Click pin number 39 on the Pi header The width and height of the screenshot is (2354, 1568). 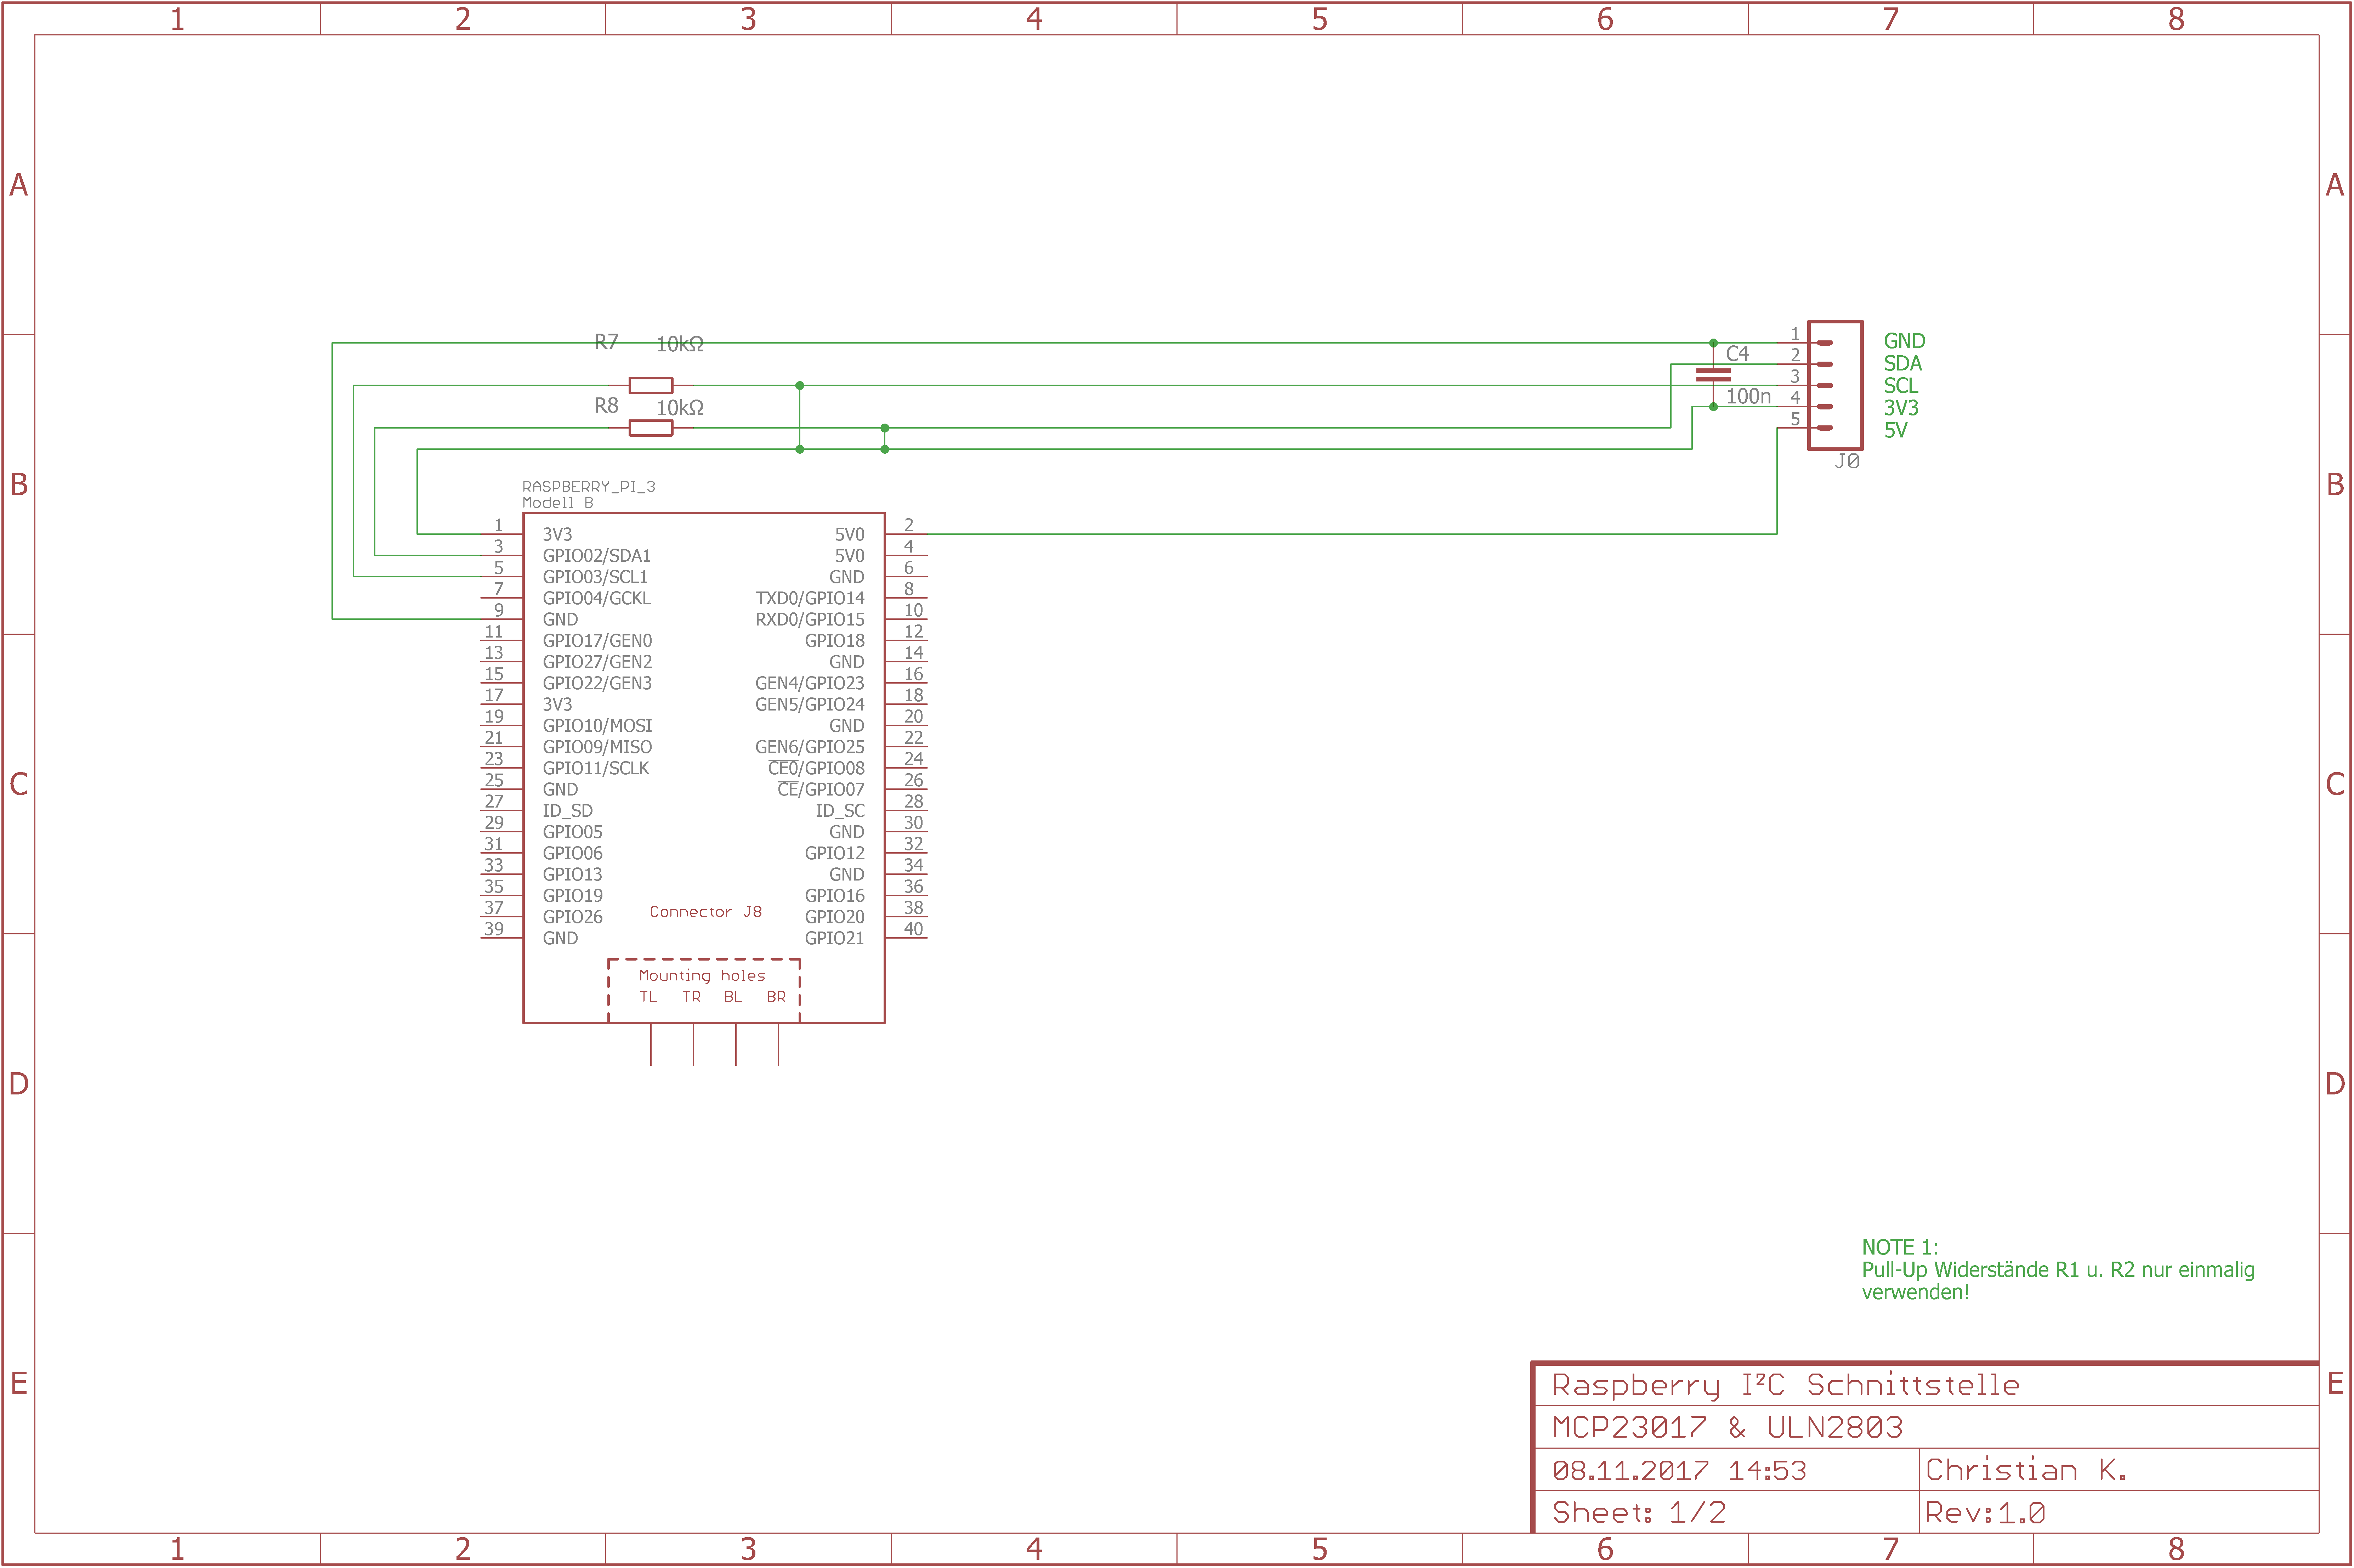pos(494,929)
